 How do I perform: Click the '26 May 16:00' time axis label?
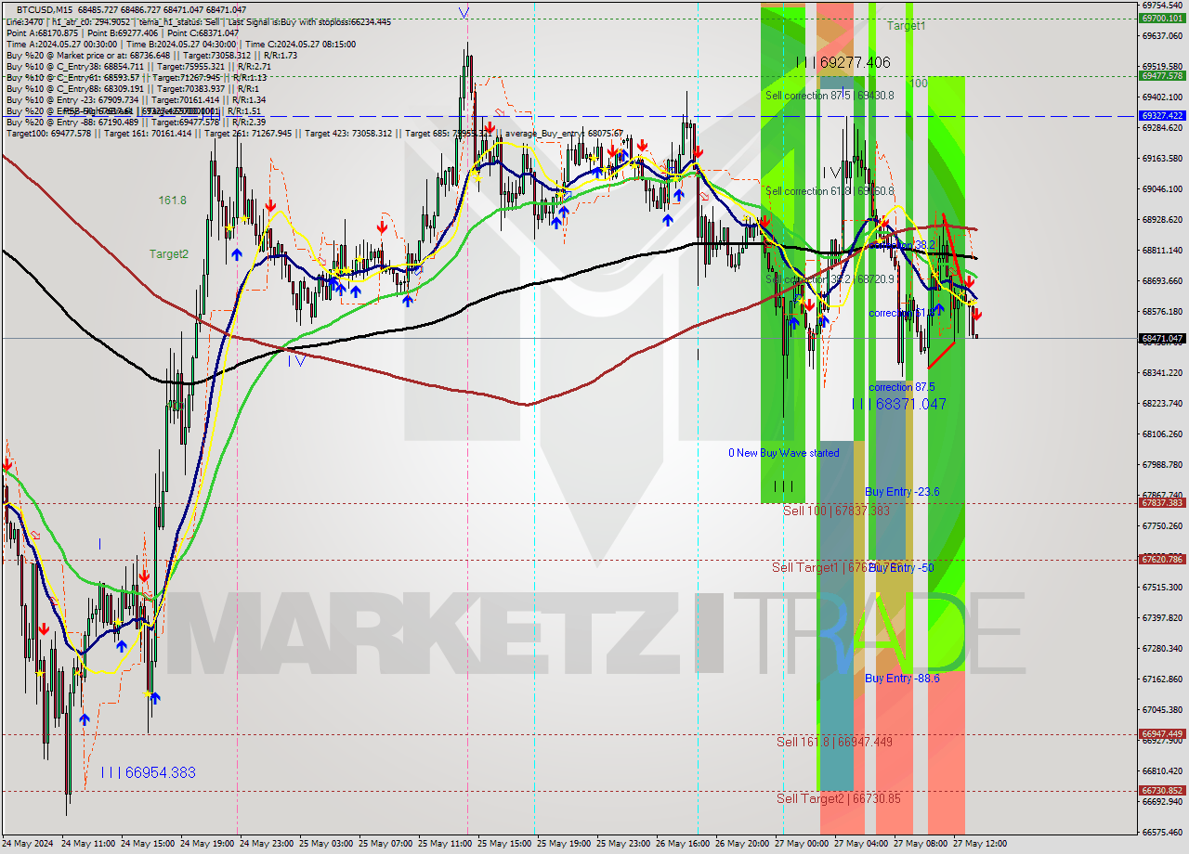pyautogui.click(x=683, y=844)
